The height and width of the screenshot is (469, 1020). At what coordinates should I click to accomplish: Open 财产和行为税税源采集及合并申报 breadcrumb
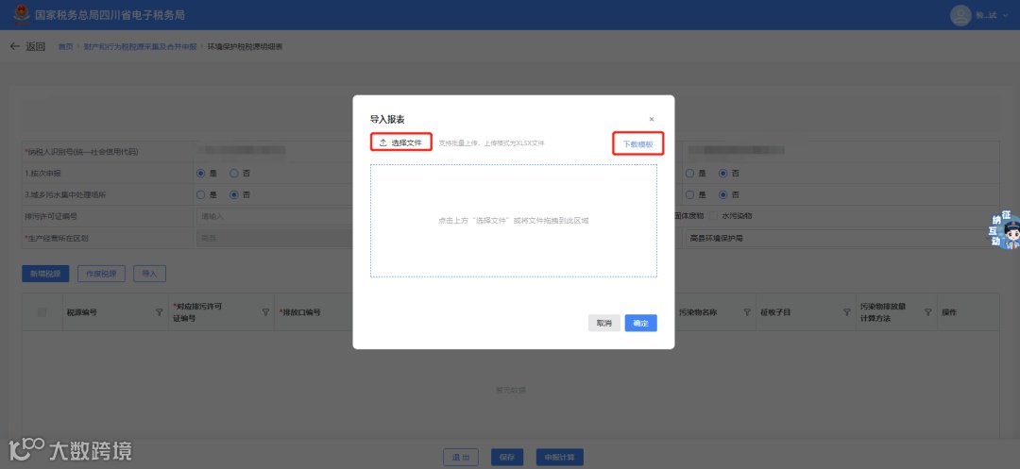pyautogui.click(x=140, y=47)
